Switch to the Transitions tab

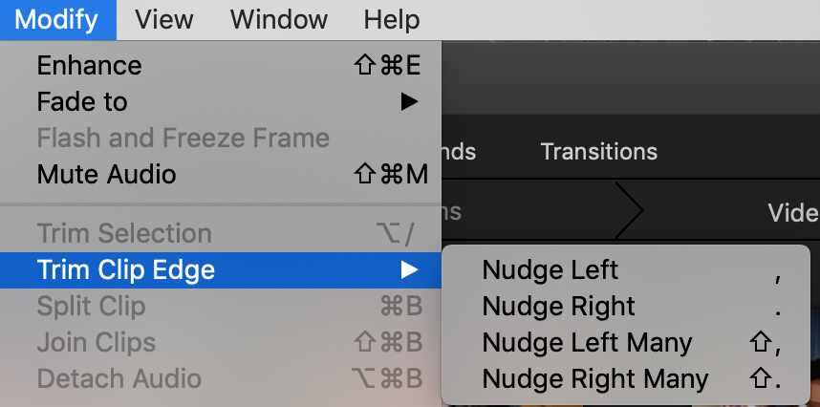598,151
